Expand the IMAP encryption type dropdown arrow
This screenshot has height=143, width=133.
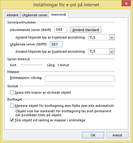tap(112, 37)
